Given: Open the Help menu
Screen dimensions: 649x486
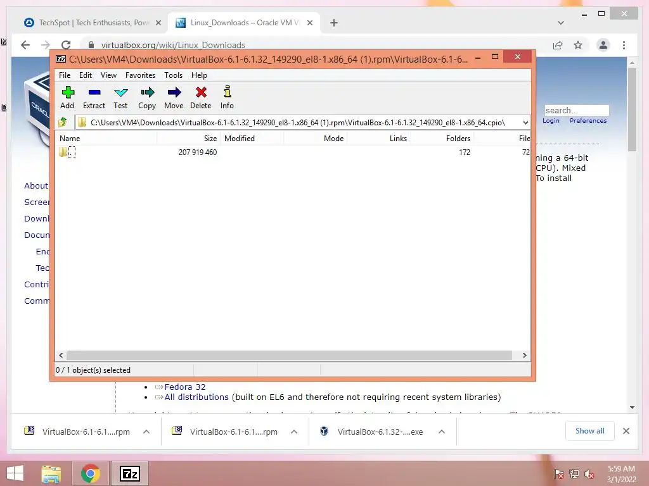Looking at the screenshot, I should pyautogui.click(x=199, y=75).
